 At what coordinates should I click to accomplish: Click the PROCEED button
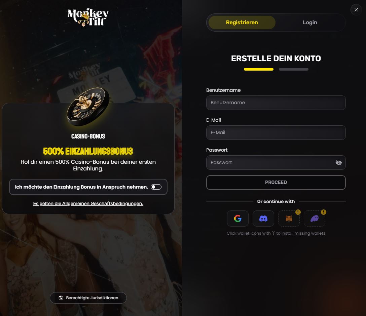[x=276, y=182]
